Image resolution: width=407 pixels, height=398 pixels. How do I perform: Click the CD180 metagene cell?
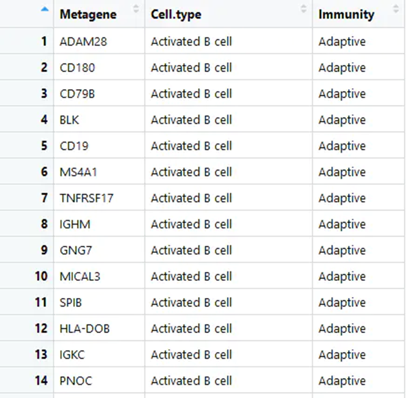pyautogui.click(x=99, y=67)
